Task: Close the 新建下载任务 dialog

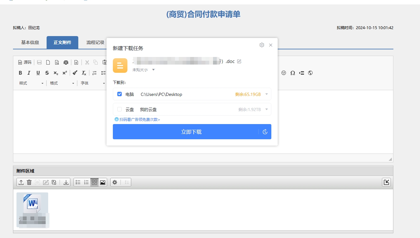Action: (x=271, y=45)
